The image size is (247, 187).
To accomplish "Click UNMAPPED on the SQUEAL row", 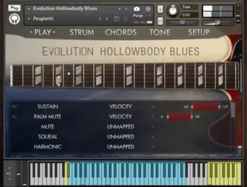I will 121,137.
